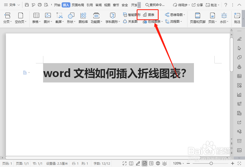Select the sidebar selection arrow tool
The height and width of the screenshot is (167, 245).
click(239, 48)
